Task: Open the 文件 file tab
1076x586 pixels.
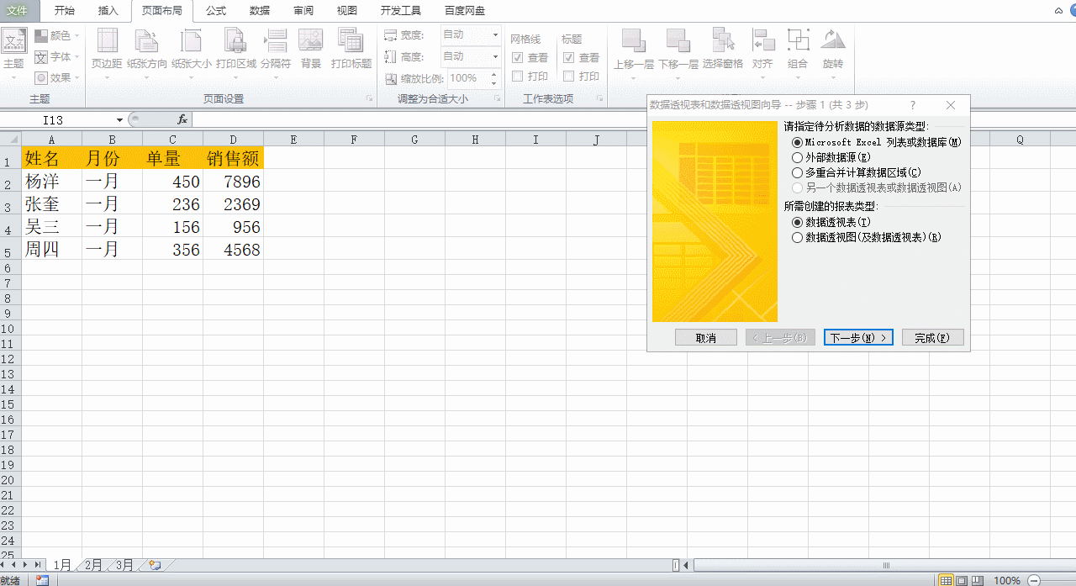Action: pyautogui.click(x=18, y=11)
